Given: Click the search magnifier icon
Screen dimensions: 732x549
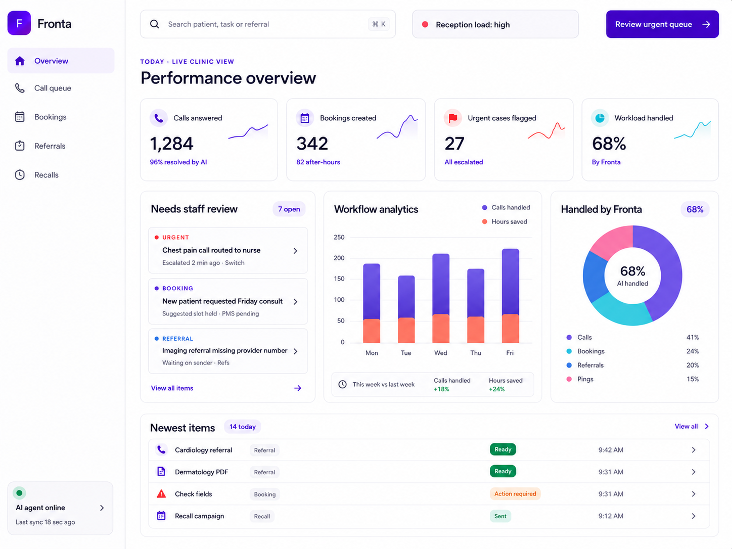Looking at the screenshot, I should (155, 24).
